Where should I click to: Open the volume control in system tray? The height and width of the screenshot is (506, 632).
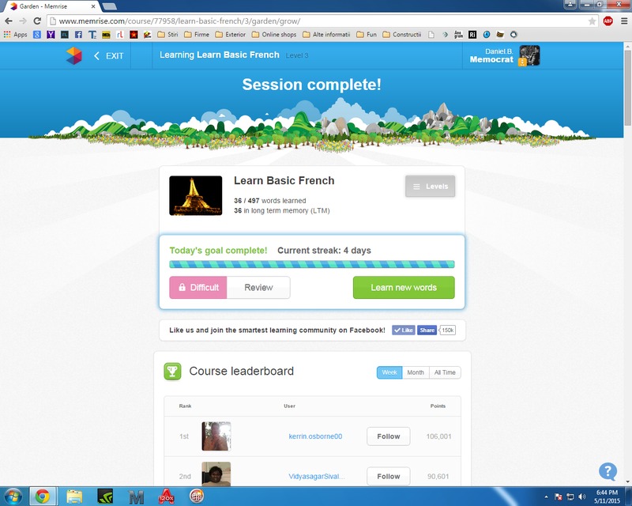click(581, 497)
